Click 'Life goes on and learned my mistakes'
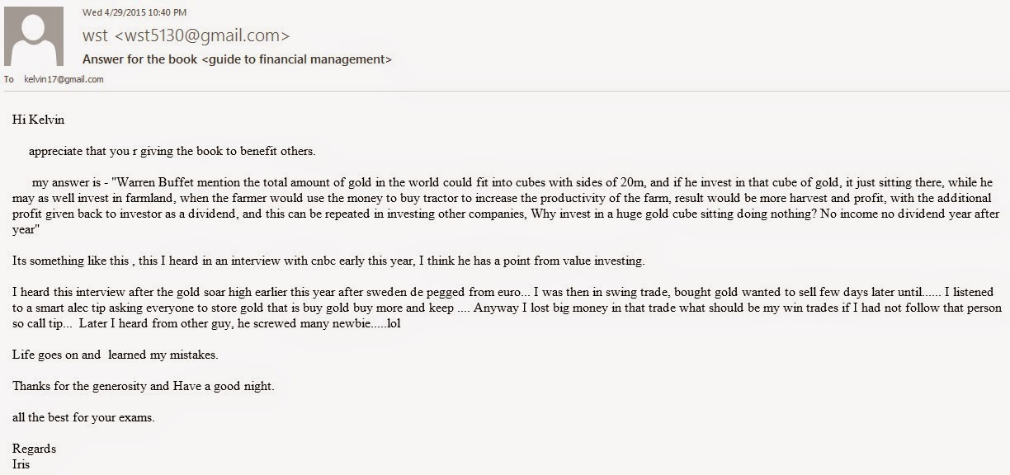The image size is (1010, 475). pyautogui.click(x=115, y=355)
